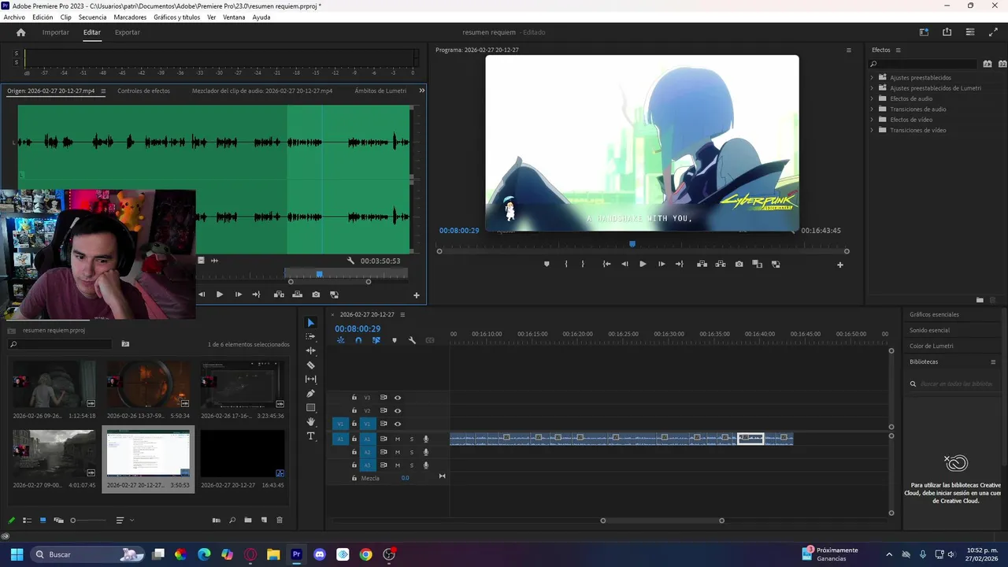Mark Out point in Program monitor
This screenshot has height=567, width=1008.
pos(583,265)
